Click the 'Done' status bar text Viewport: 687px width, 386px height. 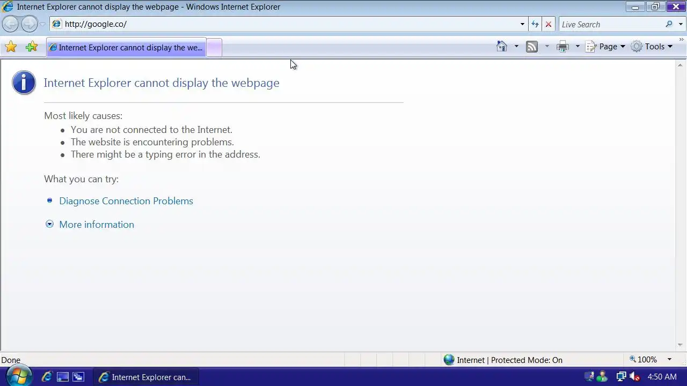(11, 360)
